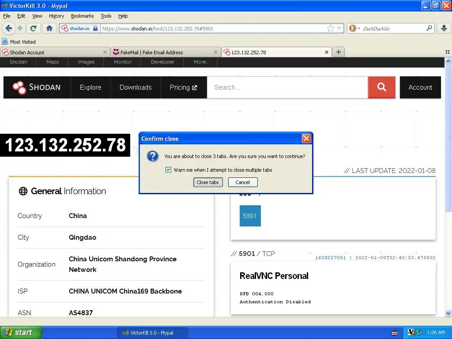Click the search magnifier in DuckDuckGo box

[x=429, y=28]
